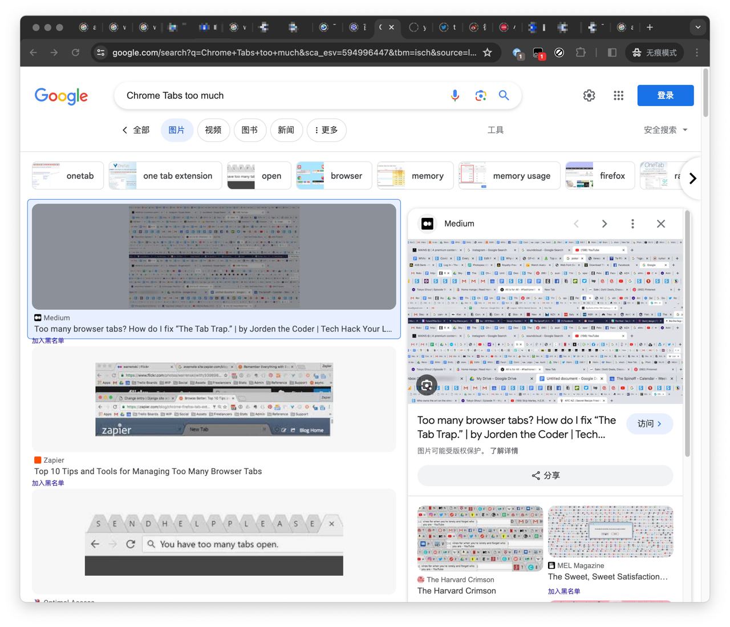Click the 分享 share button
Image resolution: width=730 pixels, height=627 pixels.
click(545, 475)
